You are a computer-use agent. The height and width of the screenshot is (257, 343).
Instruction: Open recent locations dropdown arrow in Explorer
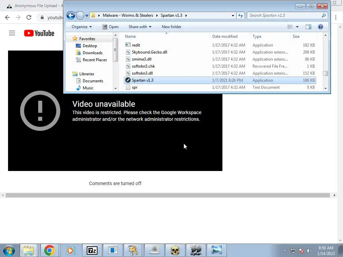coord(87,16)
